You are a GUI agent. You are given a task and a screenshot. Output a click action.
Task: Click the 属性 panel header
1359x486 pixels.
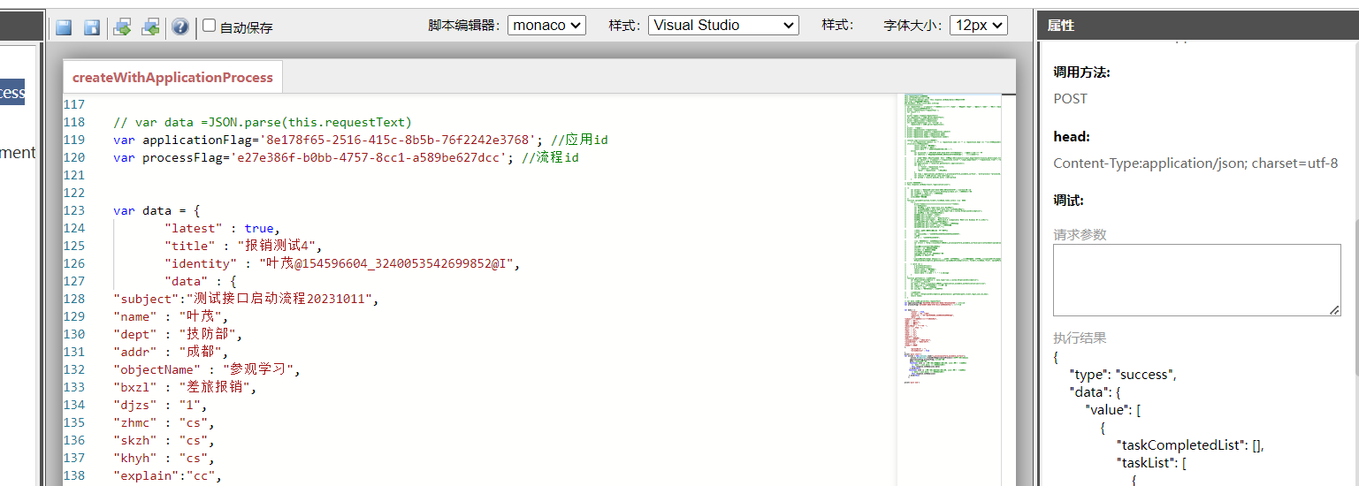point(1197,26)
